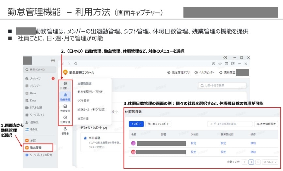Click 残日数をエクスポート button

point(158,124)
